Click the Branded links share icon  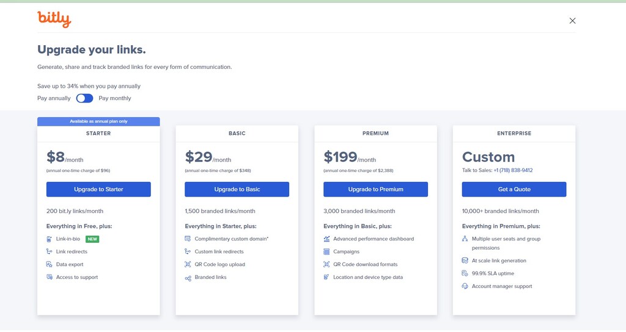click(x=188, y=278)
